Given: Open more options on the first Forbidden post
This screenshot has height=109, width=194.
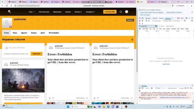Looking at the screenshot, I should 87,98.
